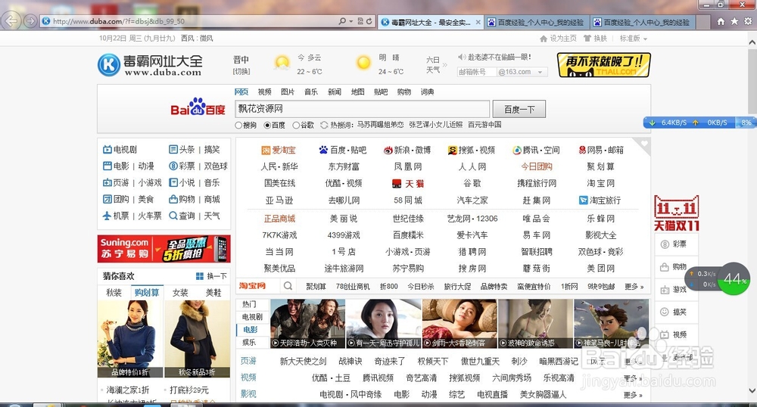Switch to first 百度经验 browser tab
The height and width of the screenshot is (407, 757).
[536, 22]
